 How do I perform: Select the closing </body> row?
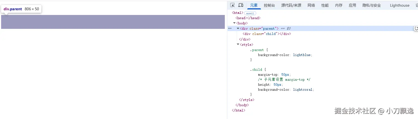coord(242,105)
